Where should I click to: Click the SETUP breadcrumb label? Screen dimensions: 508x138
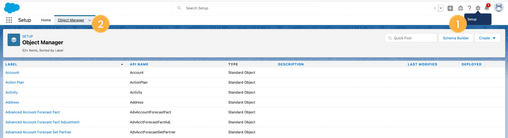pos(27,36)
